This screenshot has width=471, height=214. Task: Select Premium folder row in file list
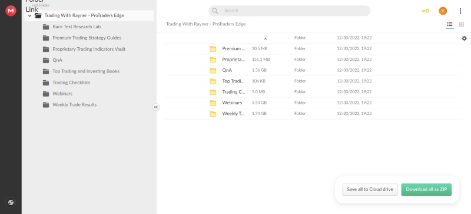click(x=314, y=48)
